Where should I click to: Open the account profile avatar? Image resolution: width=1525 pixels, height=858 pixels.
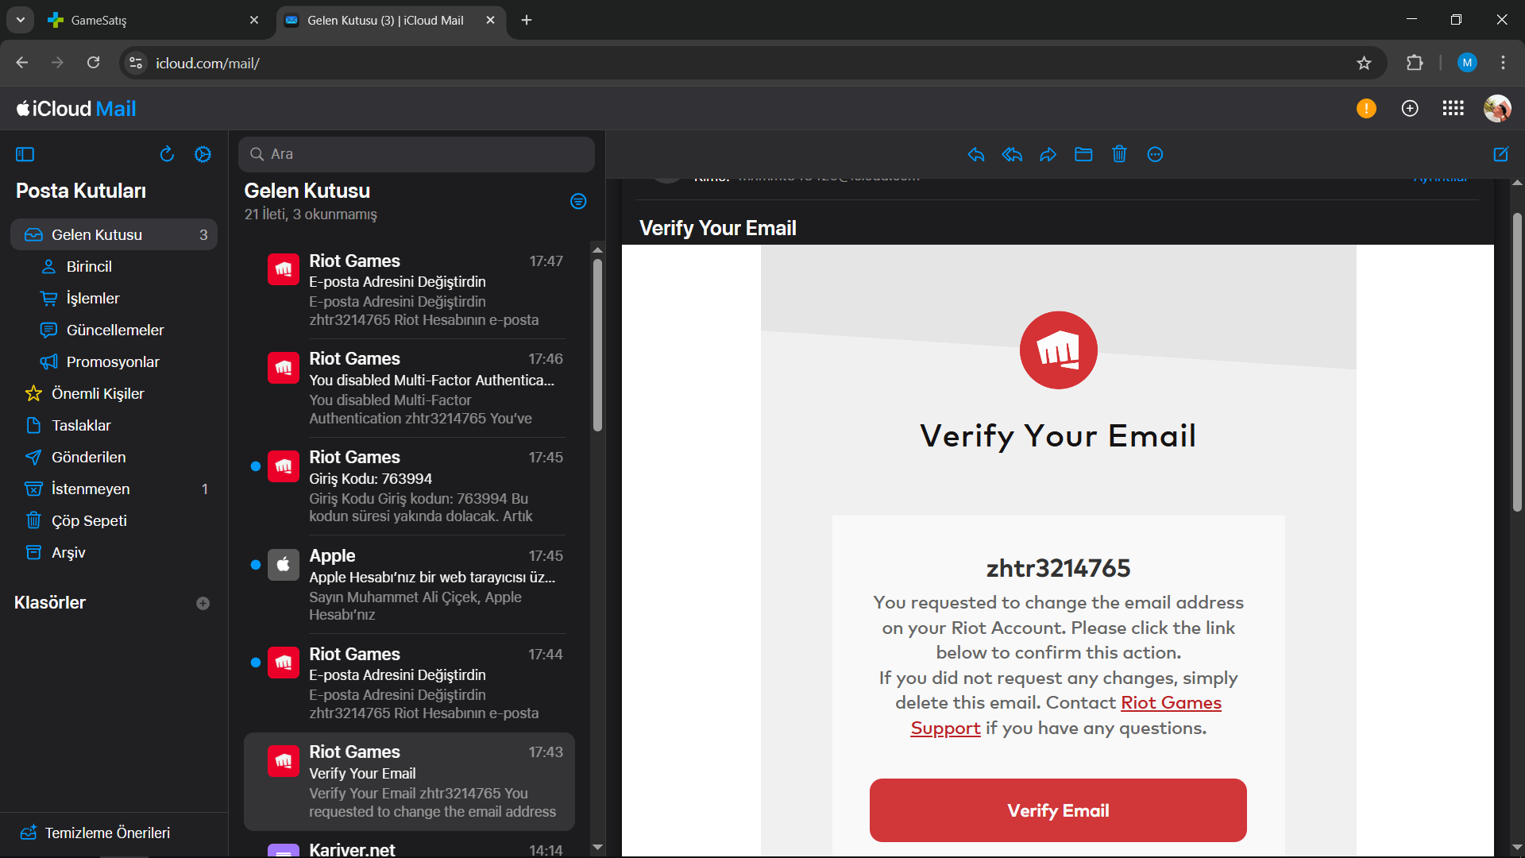(1497, 108)
